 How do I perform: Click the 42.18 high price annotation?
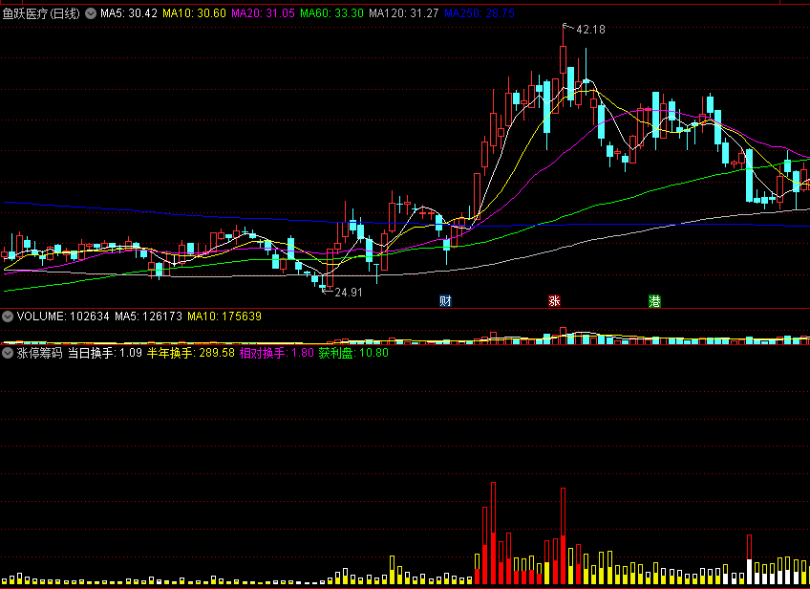point(590,30)
